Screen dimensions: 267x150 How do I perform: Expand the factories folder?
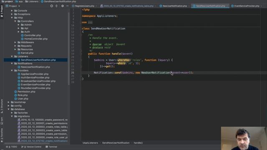tap(12, 113)
